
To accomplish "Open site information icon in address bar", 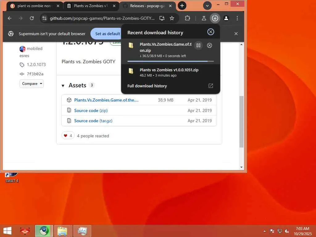I will 44,18.
